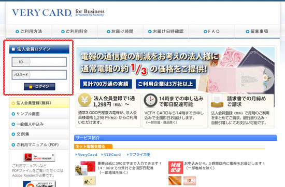285x187 pixels.
Task: Open the ご利用方法 navigation tab
Action: point(29,31)
